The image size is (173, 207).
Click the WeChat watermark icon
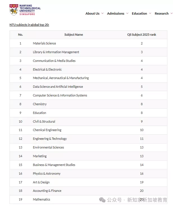point(102,200)
